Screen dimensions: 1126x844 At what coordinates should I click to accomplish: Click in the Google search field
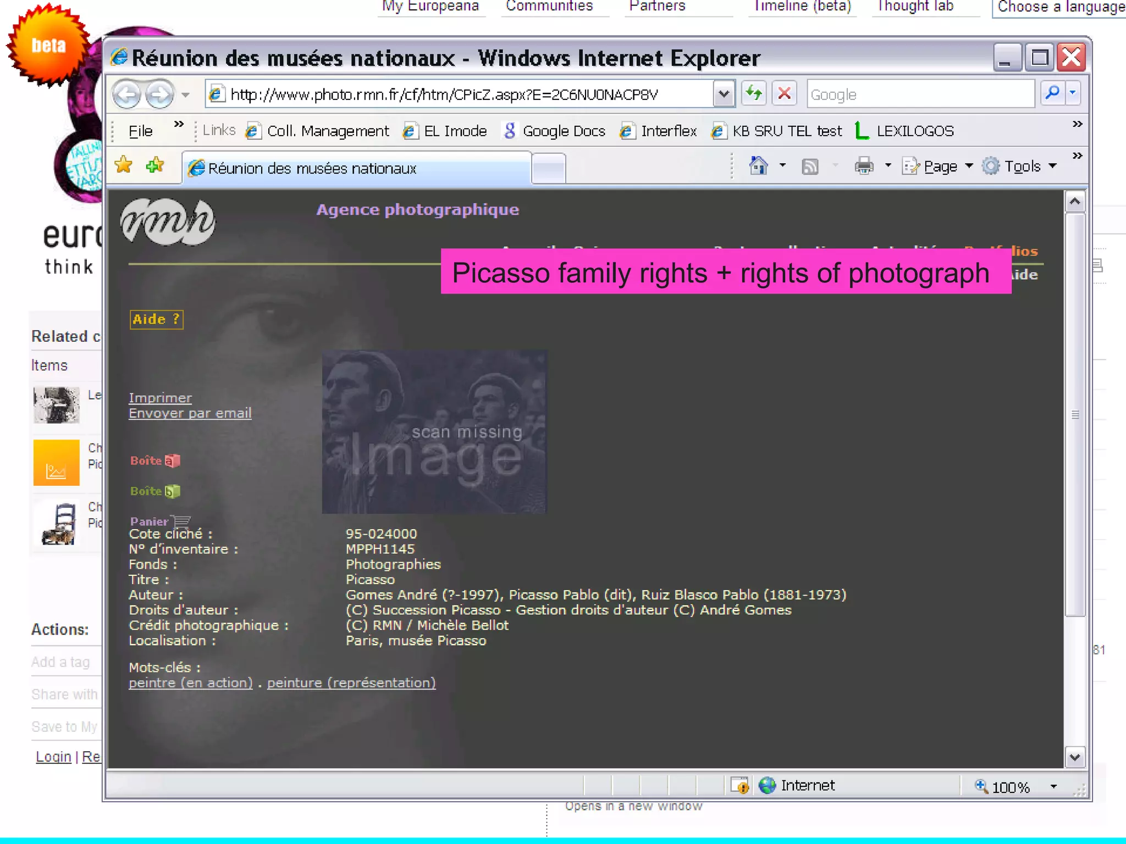coord(920,95)
